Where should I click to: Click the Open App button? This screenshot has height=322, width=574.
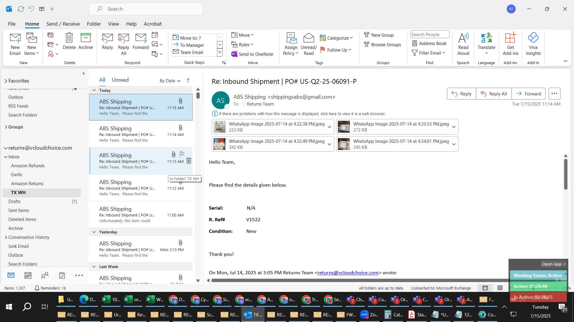553,264
